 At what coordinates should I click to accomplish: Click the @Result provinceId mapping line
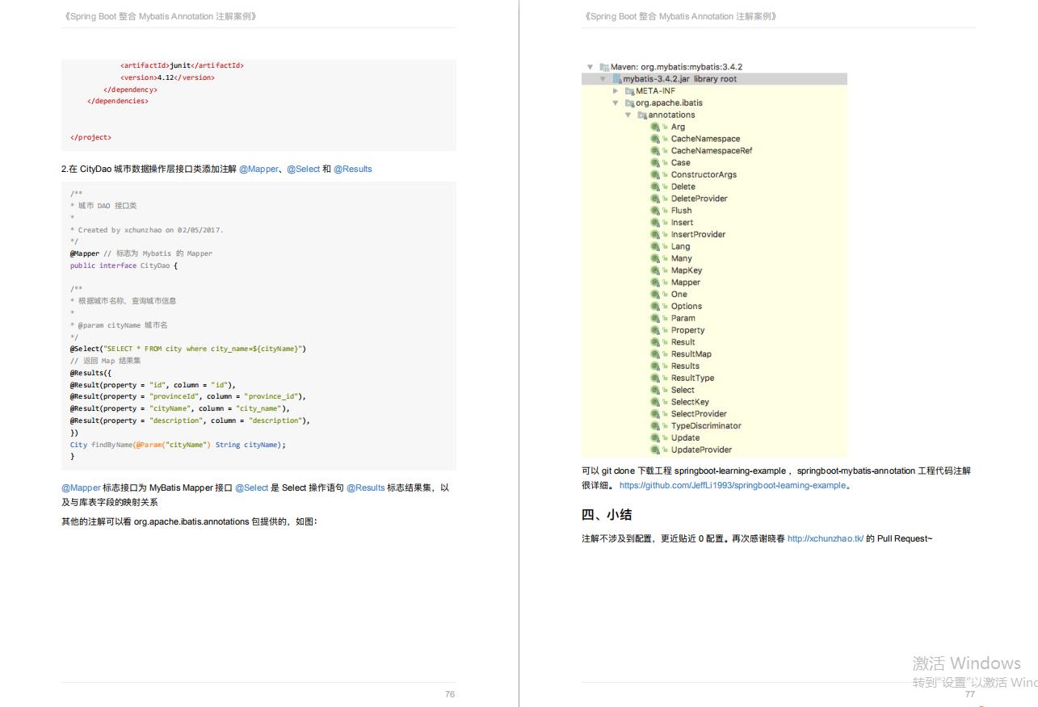[187, 396]
